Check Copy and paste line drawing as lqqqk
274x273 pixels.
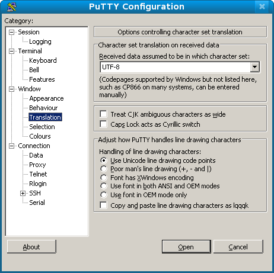[x=104, y=205]
